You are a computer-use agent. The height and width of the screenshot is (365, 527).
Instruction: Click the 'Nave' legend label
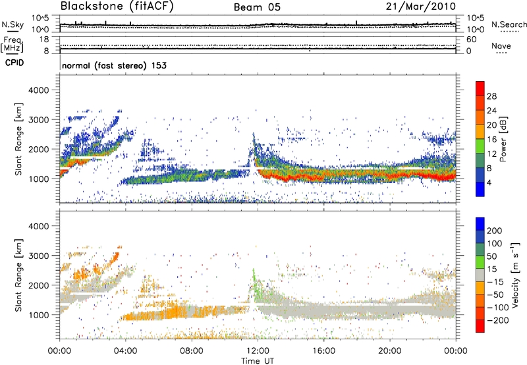[x=501, y=45]
